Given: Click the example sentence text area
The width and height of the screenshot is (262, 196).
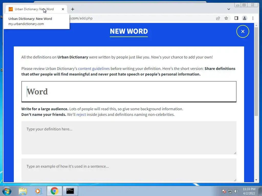Looking at the screenshot, I should tap(129, 170).
